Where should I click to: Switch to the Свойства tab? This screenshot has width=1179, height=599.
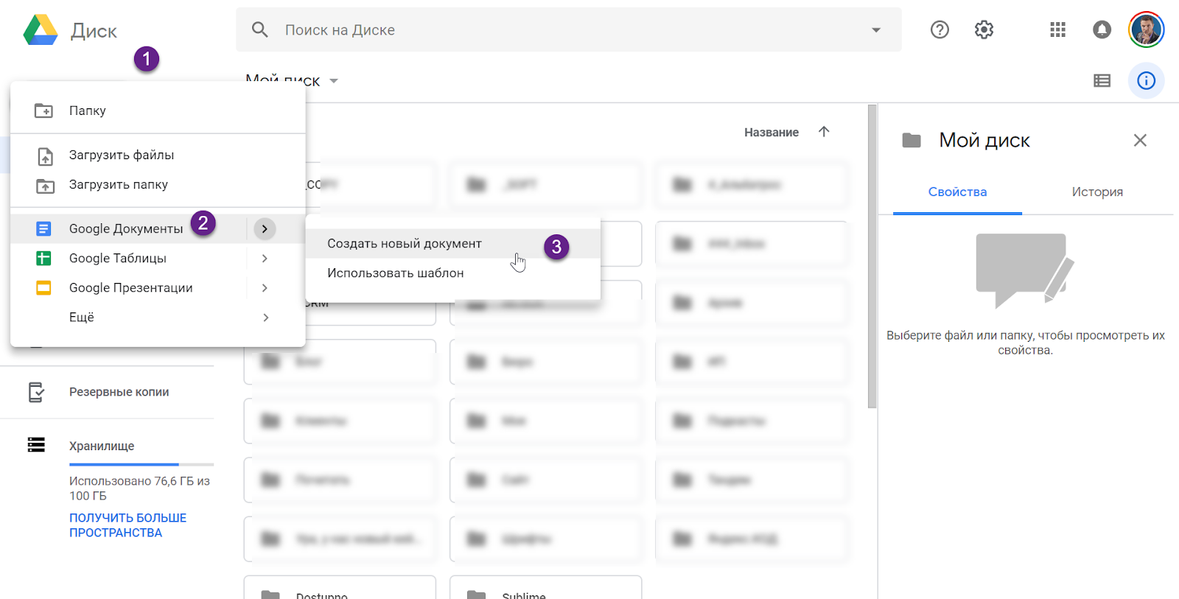pos(957,192)
